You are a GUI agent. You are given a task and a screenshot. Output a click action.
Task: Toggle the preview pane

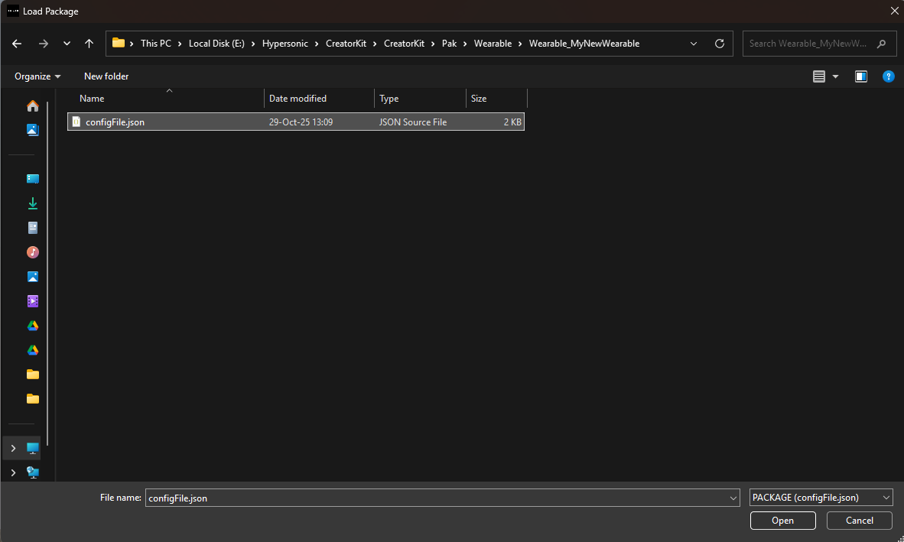[x=861, y=76]
